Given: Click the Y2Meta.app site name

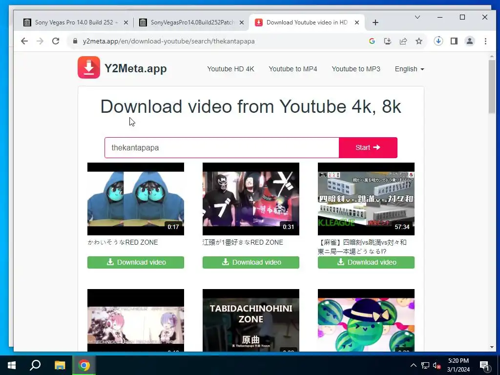Looking at the screenshot, I should 136,68.
